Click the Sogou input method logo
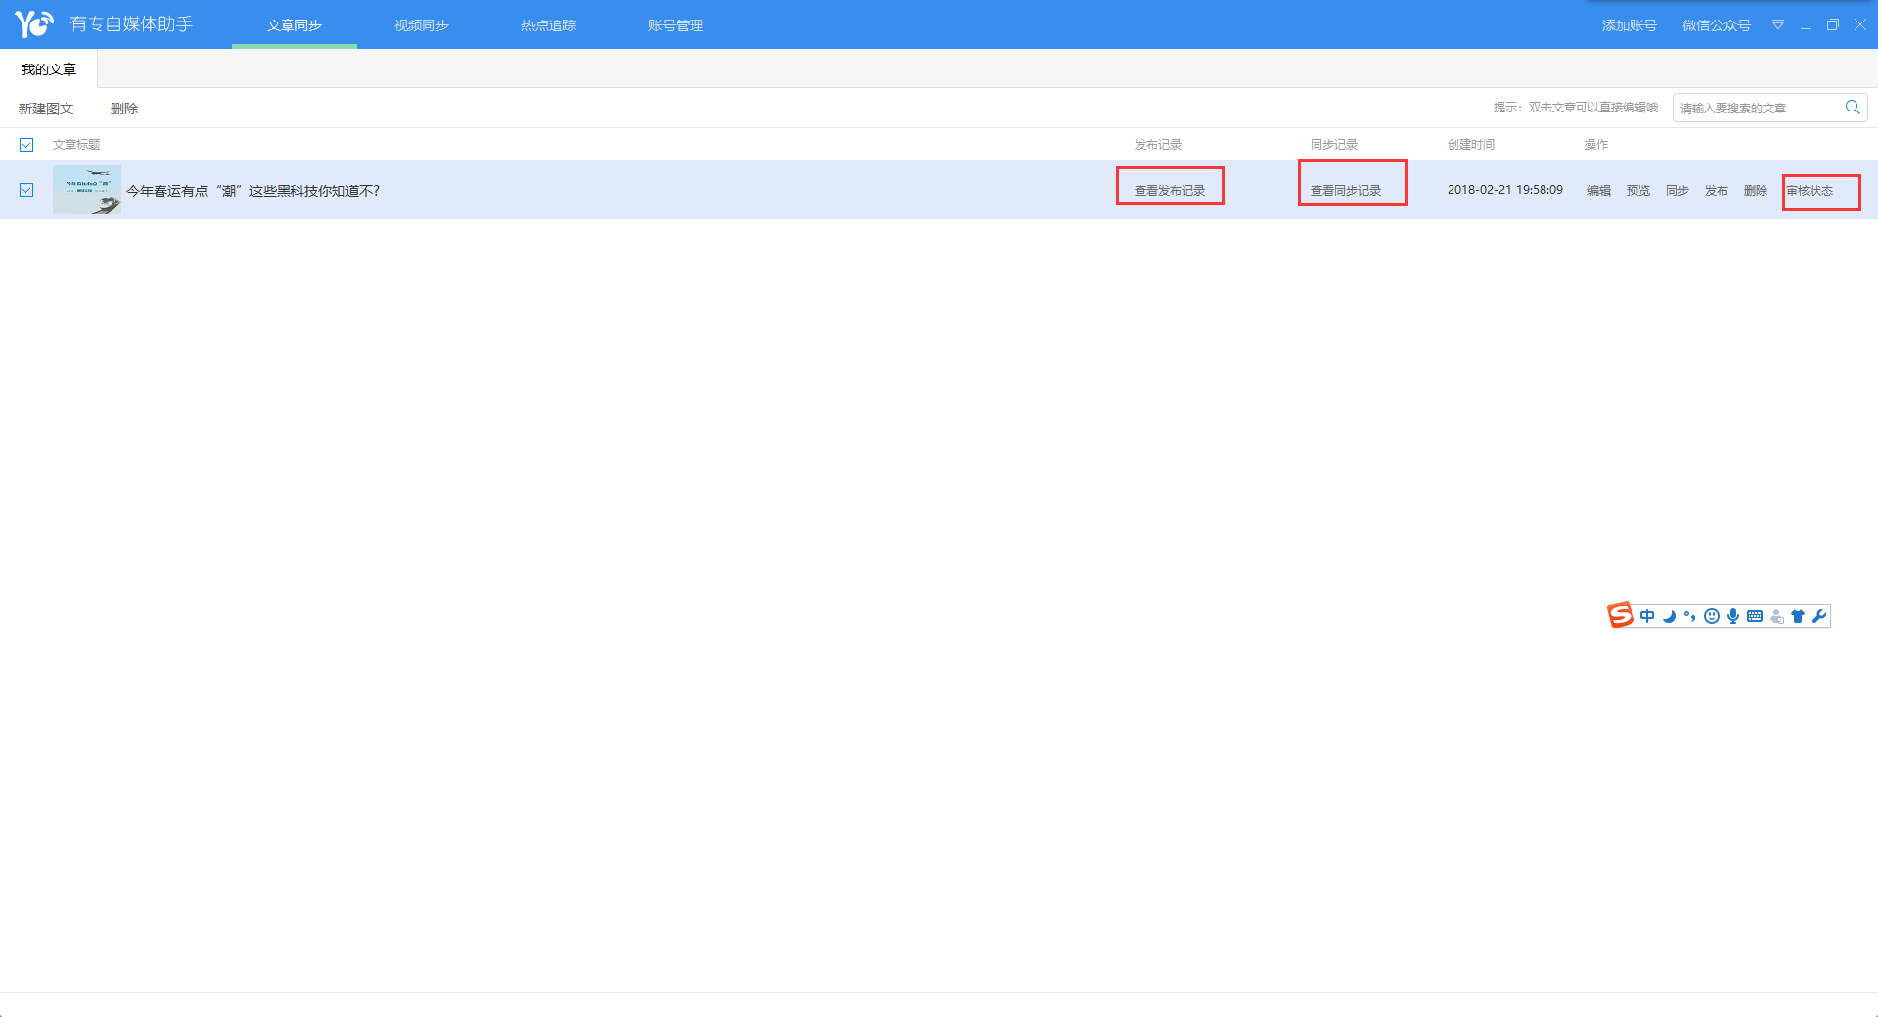 [1621, 615]
